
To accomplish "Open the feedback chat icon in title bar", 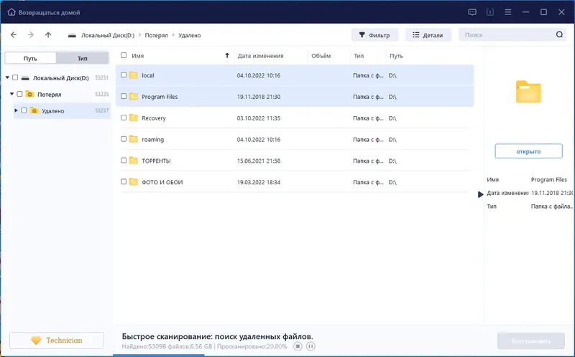I will [472, 12].
